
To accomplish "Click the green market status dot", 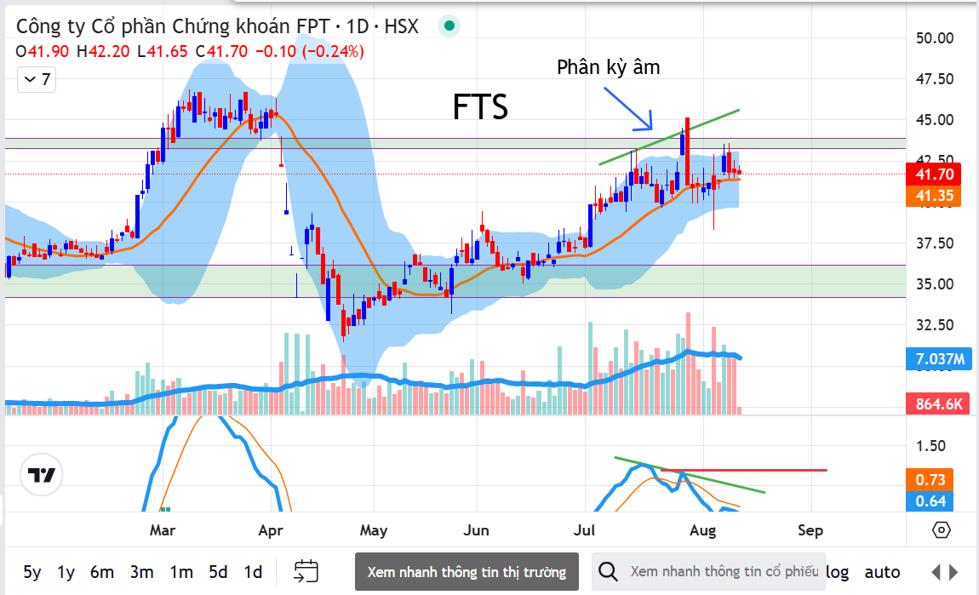I will [x=449, y=26].
